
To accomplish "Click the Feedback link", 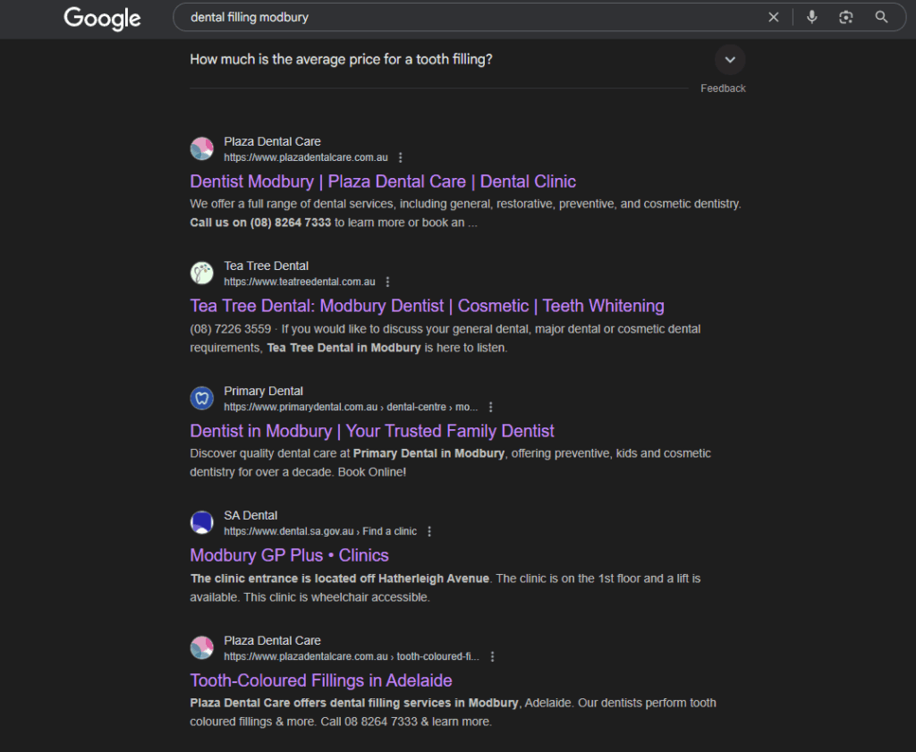I will click(723, 89).
